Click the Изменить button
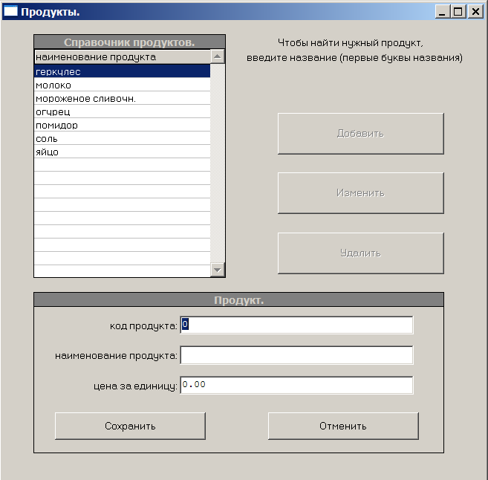The height and width of the screenshot is (480, 488). (x=361, y=193)
